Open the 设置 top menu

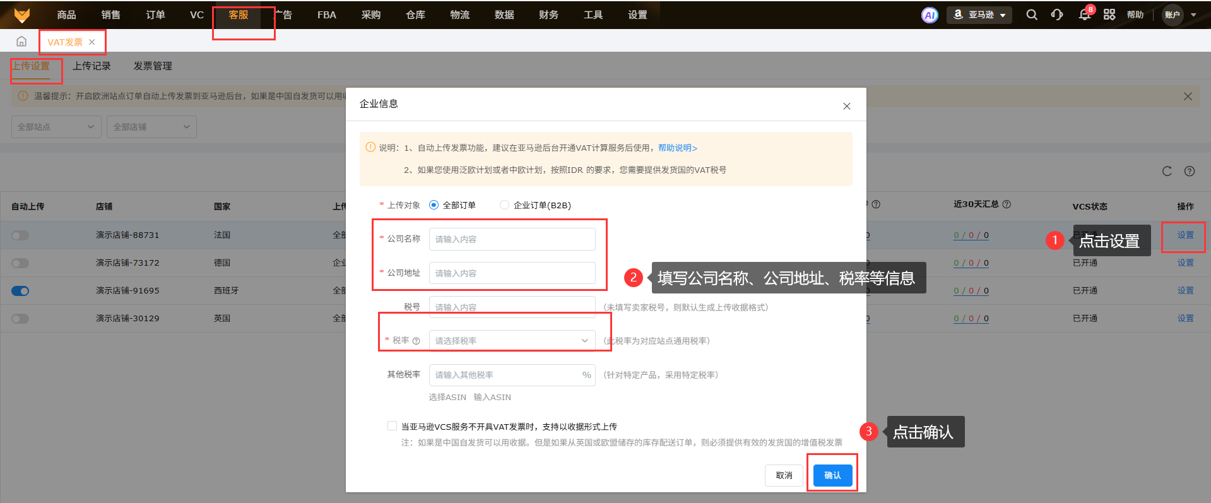coord(637,15)
